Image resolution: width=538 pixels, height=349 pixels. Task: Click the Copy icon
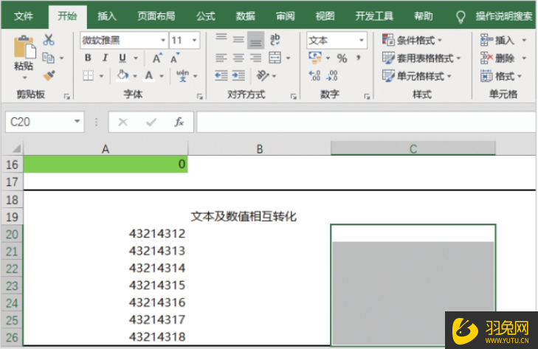click(x=49, y=58)
